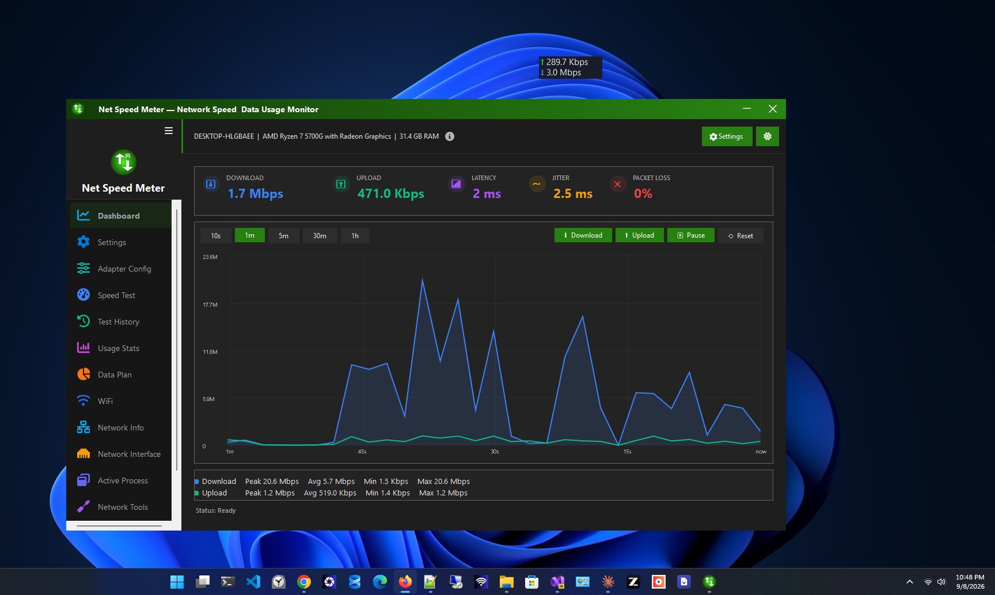Image resolution: width=995 pixels, height=595 pixels.
Task: Open Microsoft Edge from taskbar
Action: pos(379,582)
